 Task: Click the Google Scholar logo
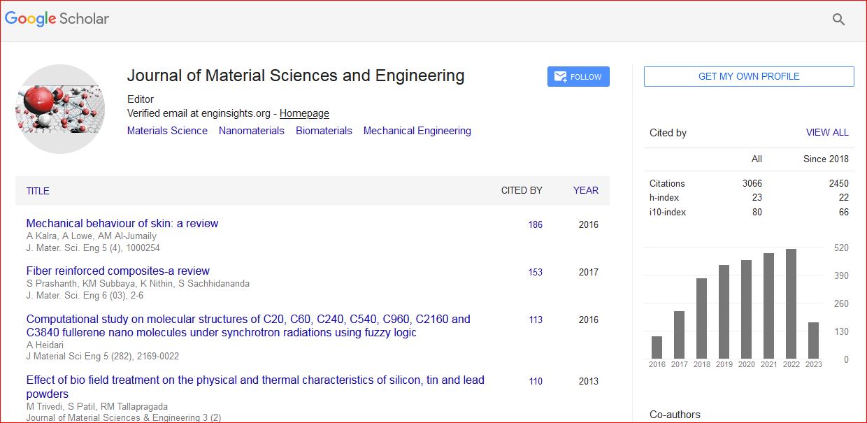click(x=57, y=19)
